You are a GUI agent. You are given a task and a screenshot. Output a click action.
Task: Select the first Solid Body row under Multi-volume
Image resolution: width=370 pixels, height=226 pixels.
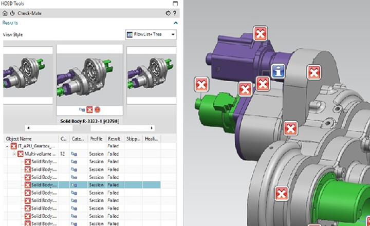pyautogui.click(x=43, y=162)
